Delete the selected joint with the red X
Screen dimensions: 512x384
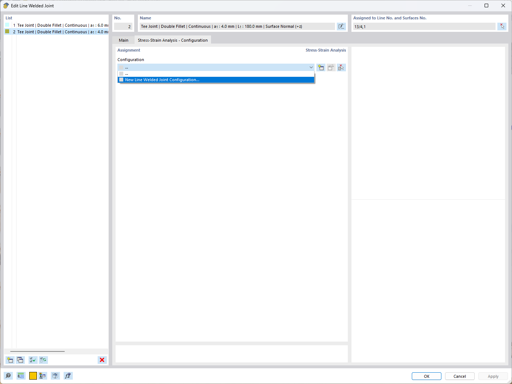[x=102, y=360]
